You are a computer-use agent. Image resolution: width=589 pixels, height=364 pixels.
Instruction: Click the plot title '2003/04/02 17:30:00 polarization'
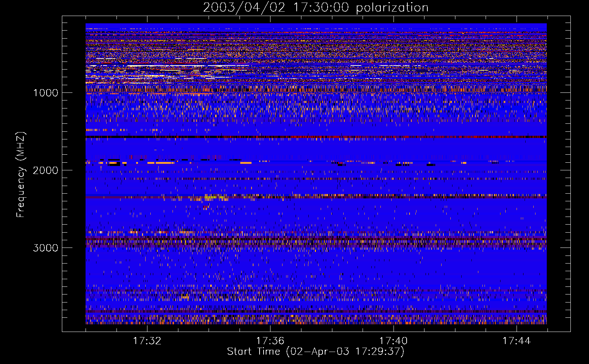[315, 8]
